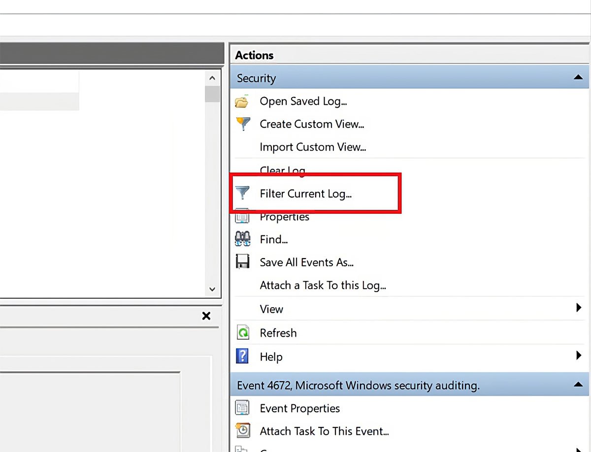Image resolution: width=591 pixels, height=452 pixels.
Task: Click the Filter Current Log funnel icon
Action: (x=242, y=193)
